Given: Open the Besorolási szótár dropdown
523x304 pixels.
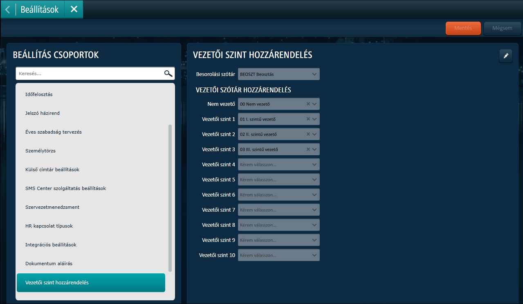Looking at the screenshot, I should click(x=279, y=74).
